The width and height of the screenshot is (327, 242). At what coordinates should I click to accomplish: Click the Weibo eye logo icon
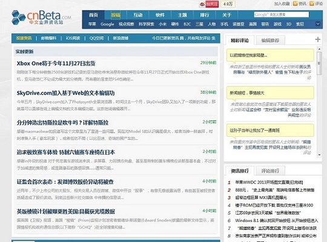click(x=202, y=4)
